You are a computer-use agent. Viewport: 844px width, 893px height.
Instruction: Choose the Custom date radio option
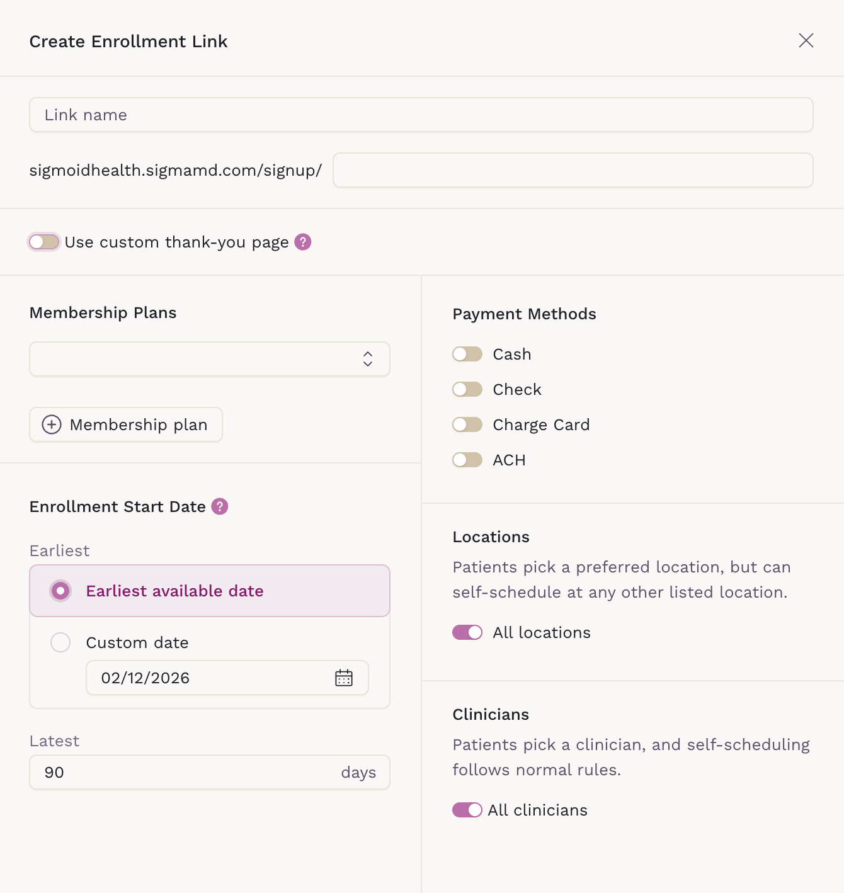point(60,642)
